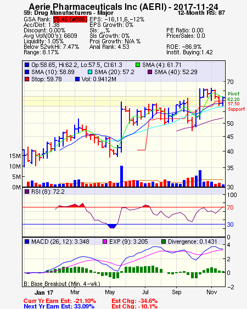Click the Proj Growth: N/A % text
This screenshot has height=309, width=247.
[115, 41]
